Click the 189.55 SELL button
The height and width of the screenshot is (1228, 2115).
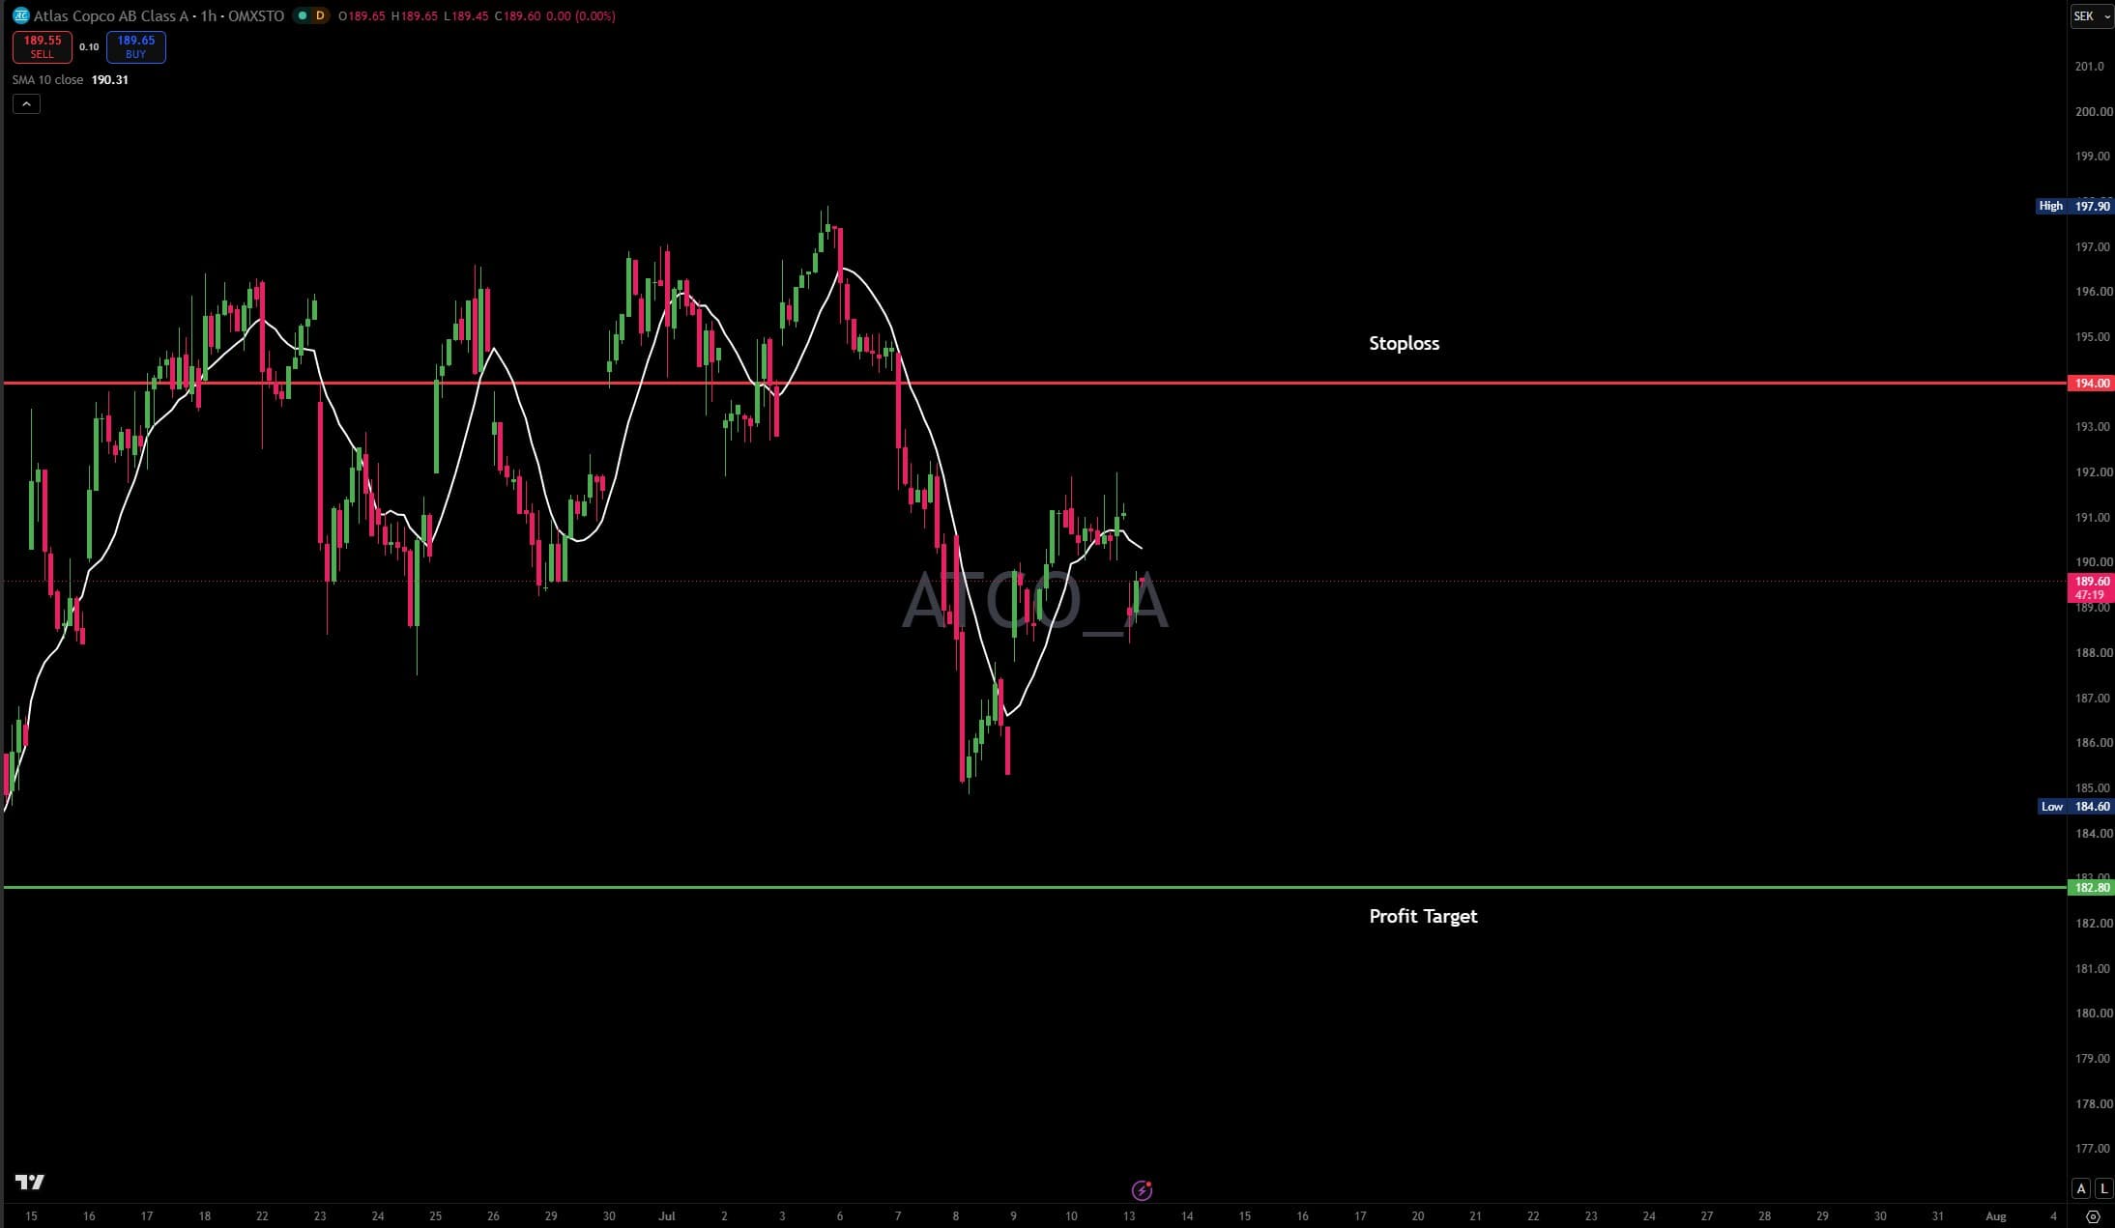point(43,46)
